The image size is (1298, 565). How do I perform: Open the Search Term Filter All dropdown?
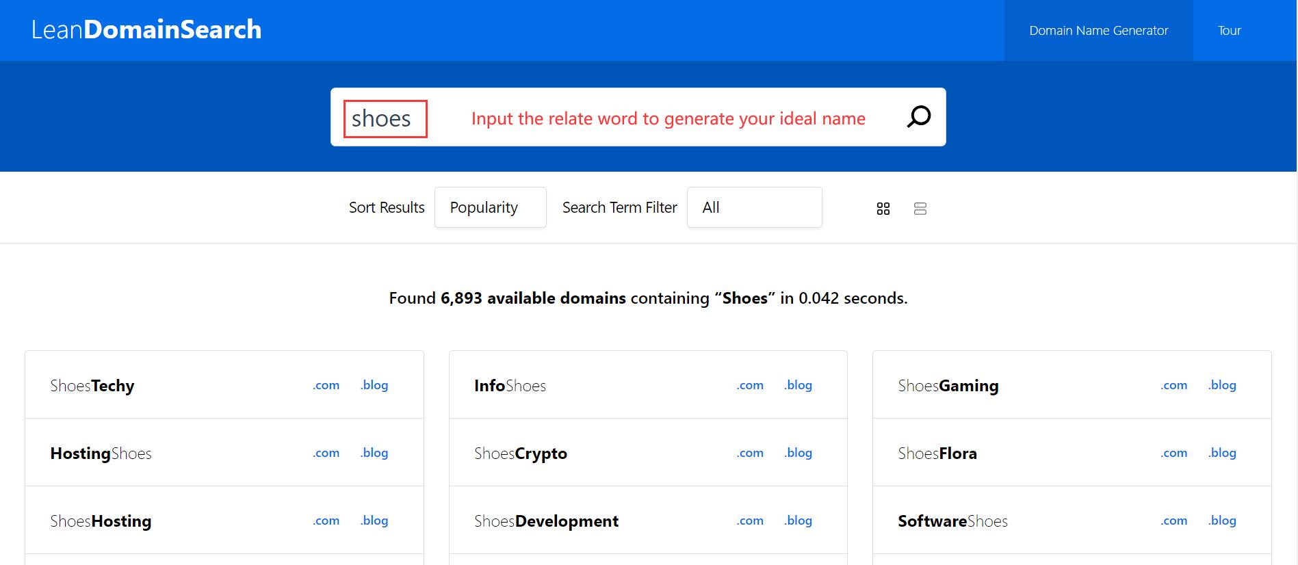[755, 207]
